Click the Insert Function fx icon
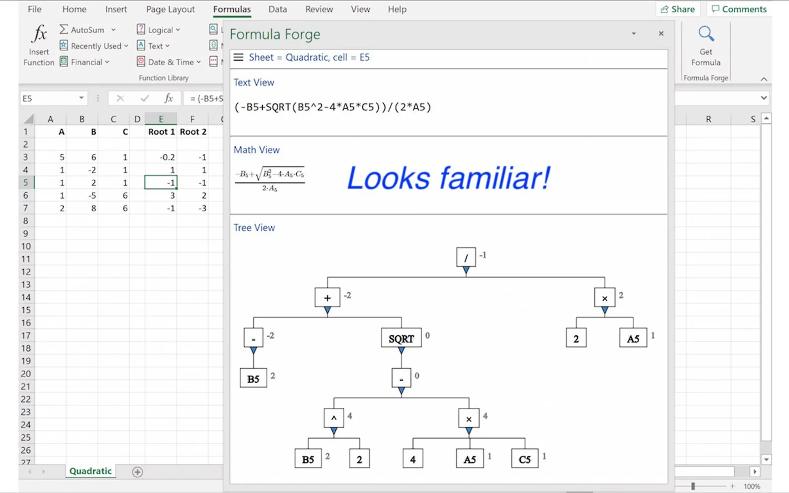789x493 pixels. coord(39,34)
